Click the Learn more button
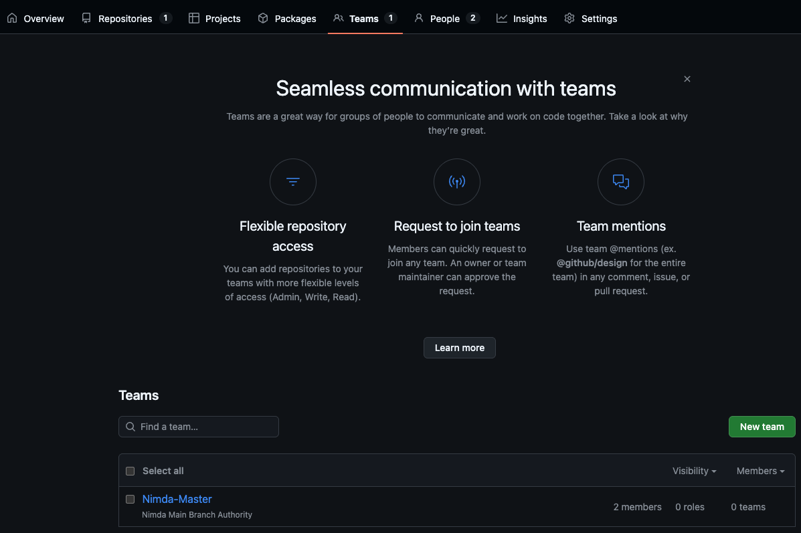Image resolution: width=801 pixels, height=533 pixels. click(459, 348)
